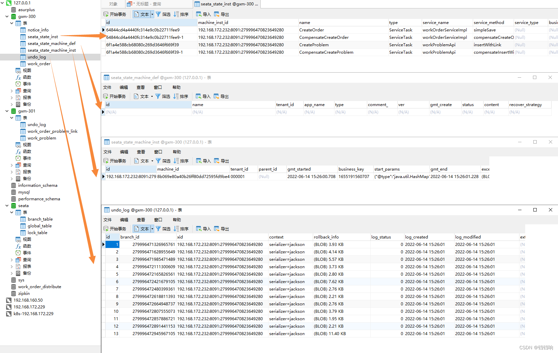Switch to the Objects tab
558x353 pixels.
pyautogui.click(x=113, y=4)
